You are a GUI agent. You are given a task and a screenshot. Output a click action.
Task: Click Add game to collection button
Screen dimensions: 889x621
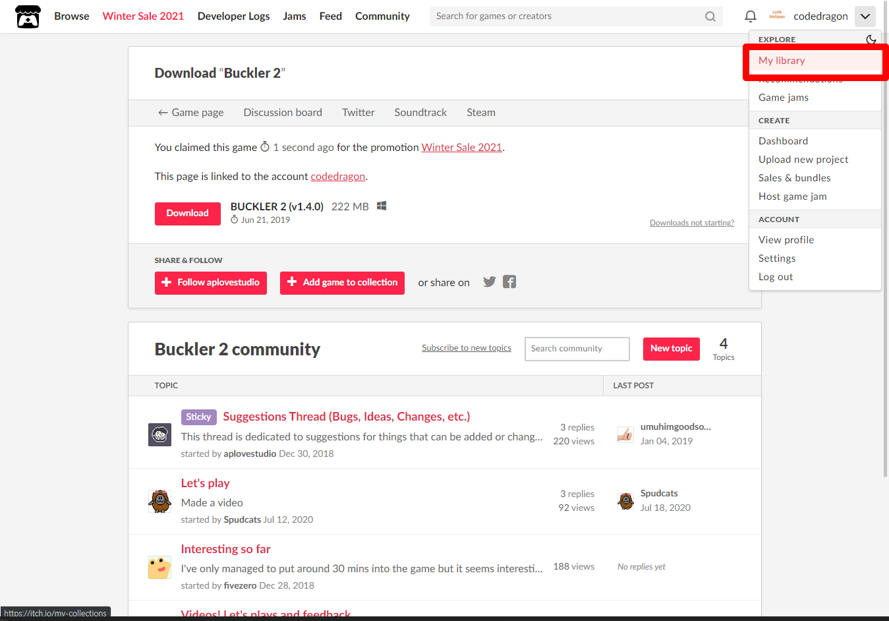[342, 283]
